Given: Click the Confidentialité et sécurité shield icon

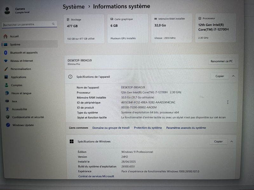Looking at the screenshot, I should [8, 117].
